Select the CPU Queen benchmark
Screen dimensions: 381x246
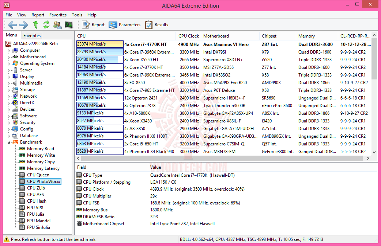tap(38, 175)
